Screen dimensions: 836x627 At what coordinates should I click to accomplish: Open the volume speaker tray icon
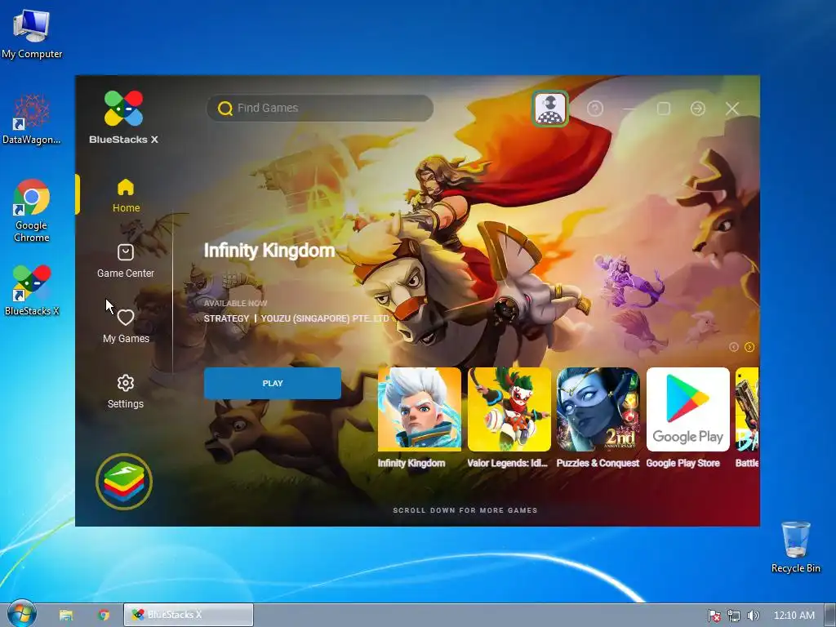(753, 616)
